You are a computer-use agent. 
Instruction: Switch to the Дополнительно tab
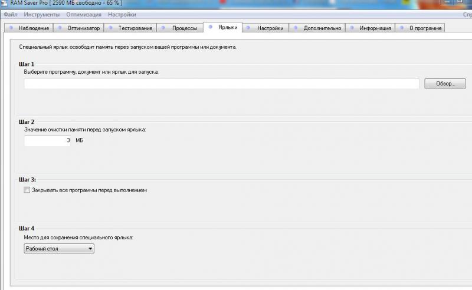pos(317,28)
